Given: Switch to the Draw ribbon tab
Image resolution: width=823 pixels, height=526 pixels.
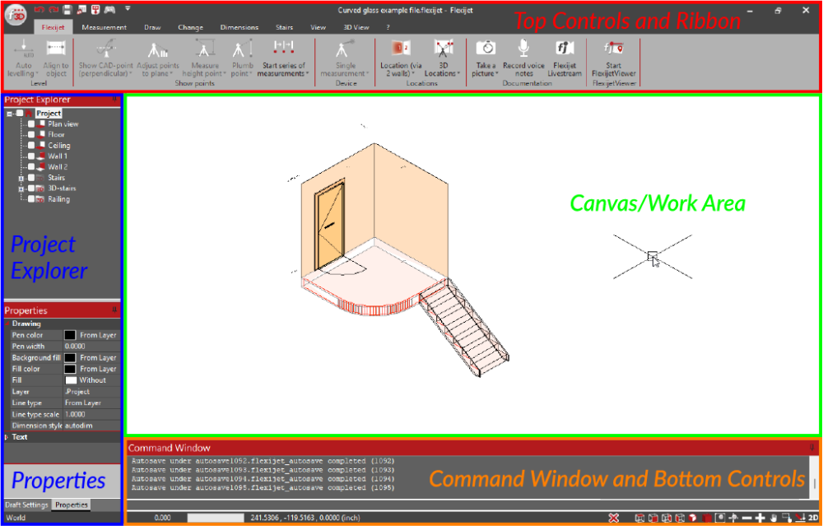Looking at the screenshot, I should click(152, 27).
